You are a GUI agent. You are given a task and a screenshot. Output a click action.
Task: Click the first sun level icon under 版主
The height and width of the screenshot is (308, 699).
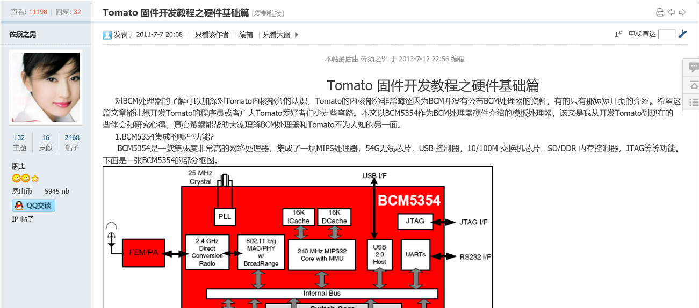point(16,179)
